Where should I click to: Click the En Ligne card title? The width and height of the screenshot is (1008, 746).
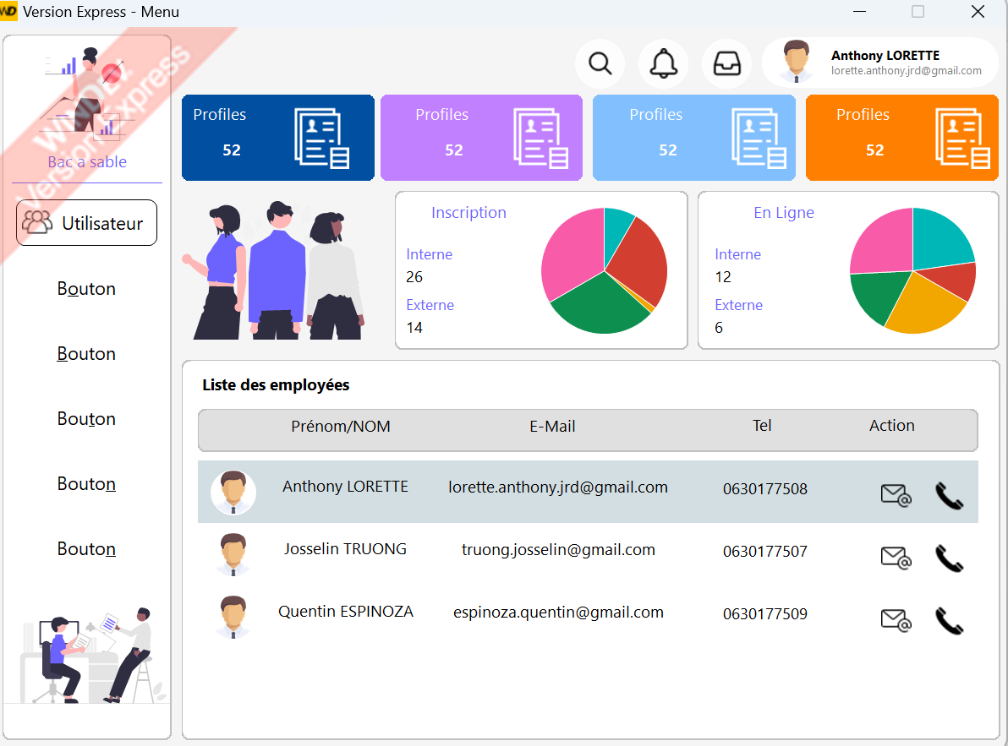784,213
